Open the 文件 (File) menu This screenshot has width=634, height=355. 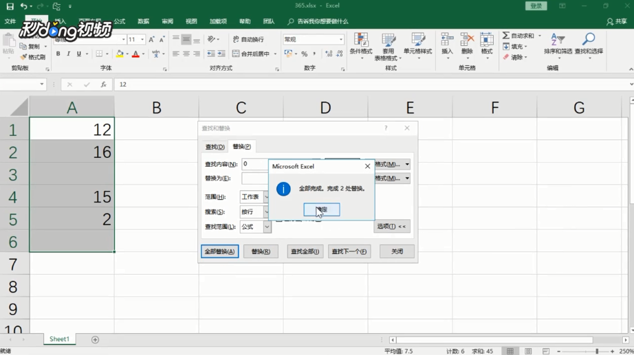coord(10,21)
